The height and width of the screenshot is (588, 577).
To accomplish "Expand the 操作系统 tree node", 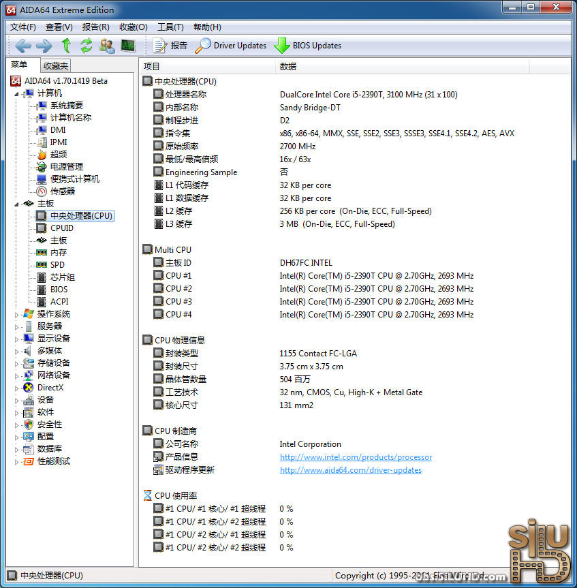I will coord(16,315).
